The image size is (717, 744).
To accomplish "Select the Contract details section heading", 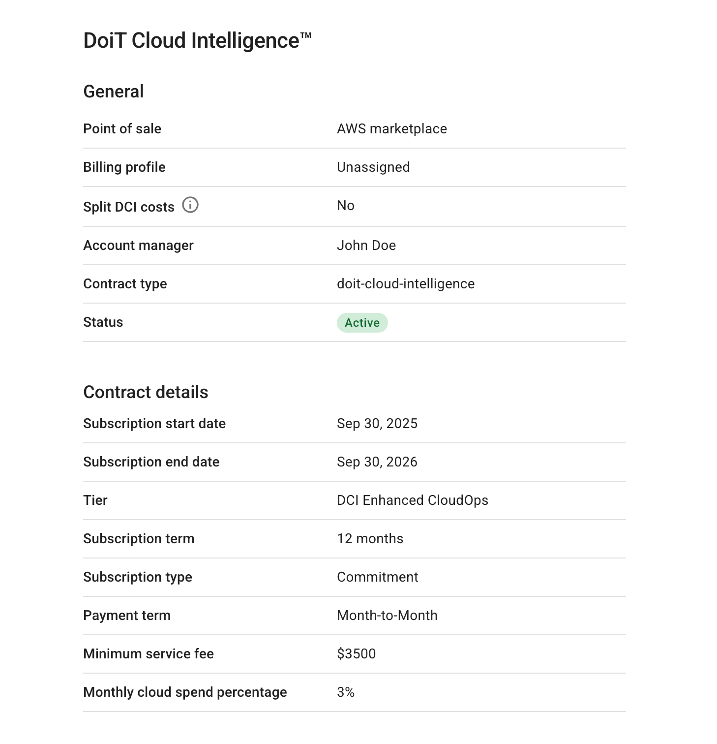I will [146, 392].
